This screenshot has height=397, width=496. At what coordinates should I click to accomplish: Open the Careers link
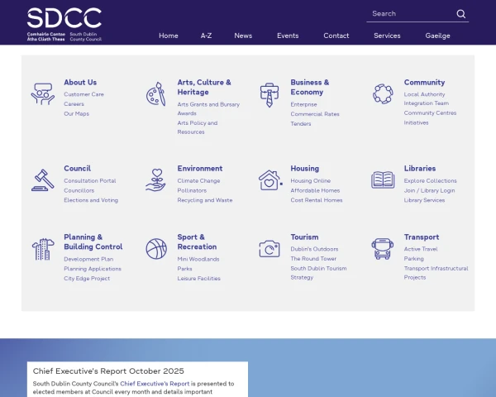[74, 104]
